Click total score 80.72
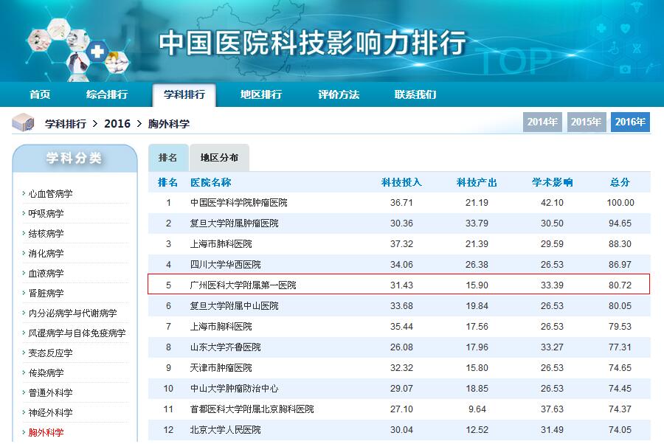Screen dimensions: 664x444 [x=620, y=285]
